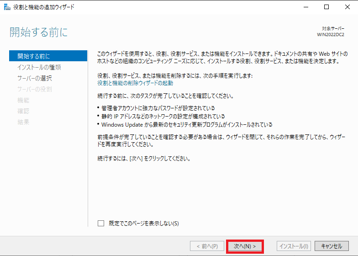Select 開始する前に in the sidebar

[x=48, y=56]
